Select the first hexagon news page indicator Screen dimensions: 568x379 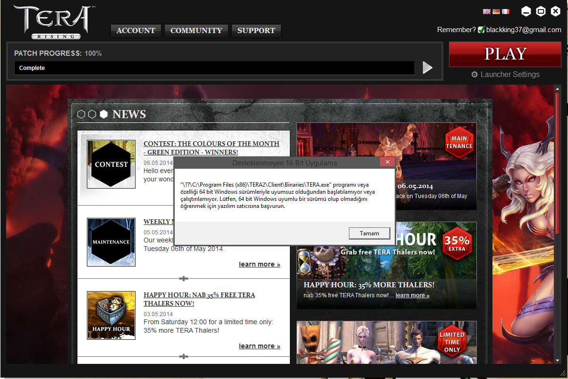coord(81,114)
